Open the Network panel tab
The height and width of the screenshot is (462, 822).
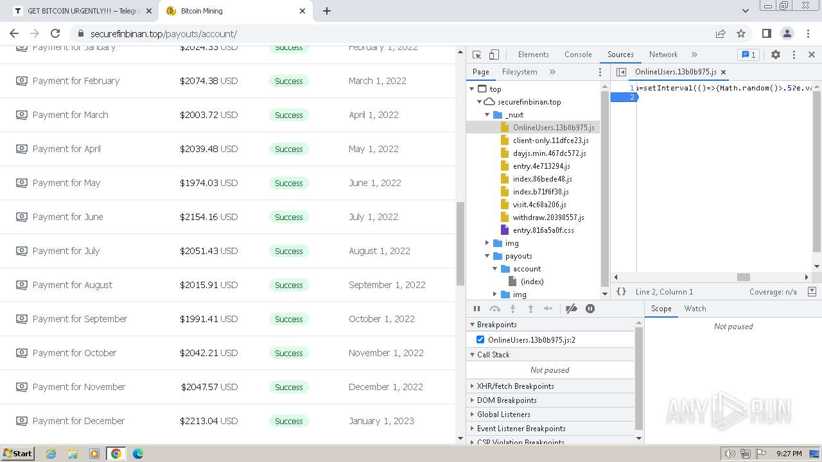tap(663, 55)
